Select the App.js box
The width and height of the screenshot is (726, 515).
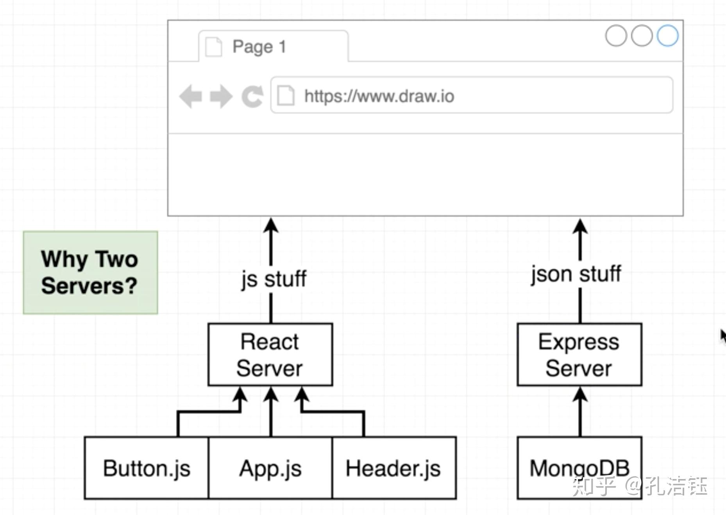click(x=270, y=468)
